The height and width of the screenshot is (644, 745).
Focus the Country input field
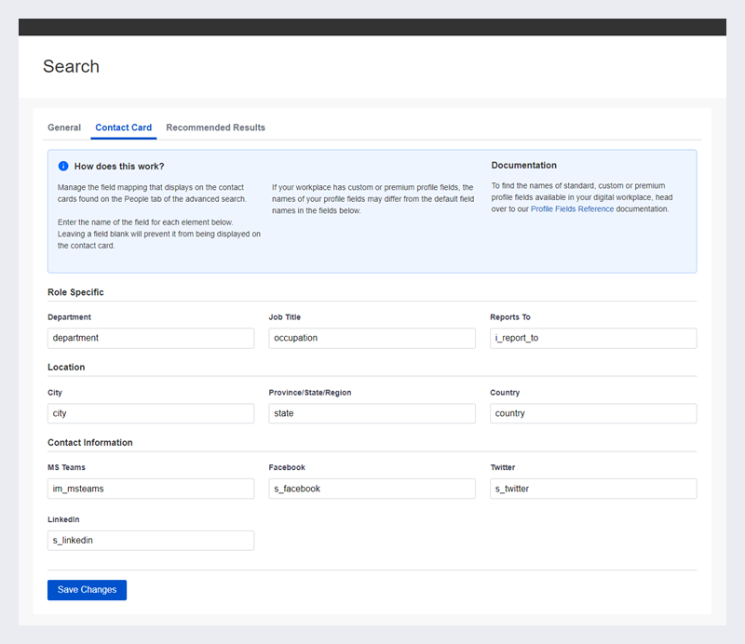point(593,413)
